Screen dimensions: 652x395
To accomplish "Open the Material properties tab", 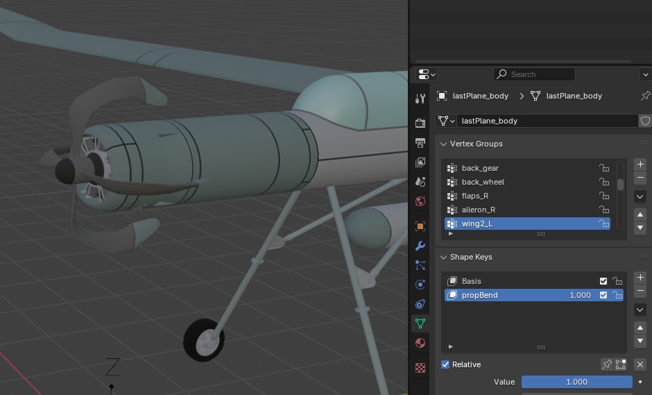I will pyautogui.click(x=420, y=343).
